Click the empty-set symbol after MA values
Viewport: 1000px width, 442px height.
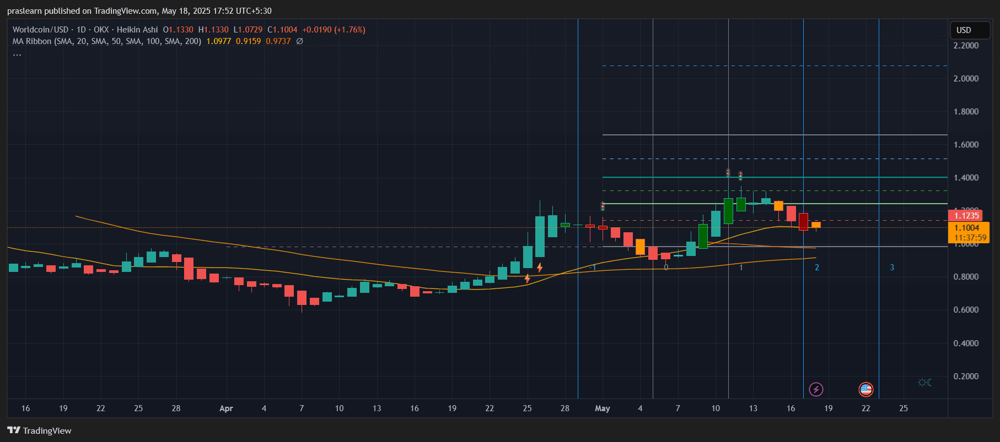(x=299, y=41)
